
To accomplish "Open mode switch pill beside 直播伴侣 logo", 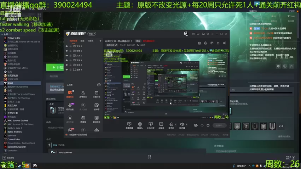I will tap(92, 34).
